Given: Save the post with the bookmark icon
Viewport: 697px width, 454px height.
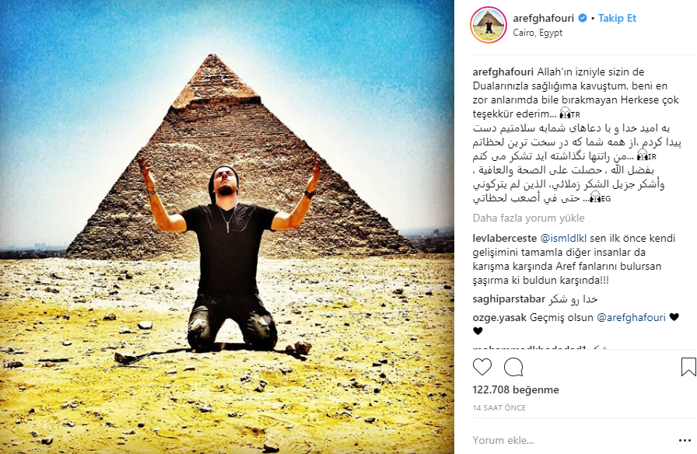Looking at the screenshot, I should tap(688, 367).
